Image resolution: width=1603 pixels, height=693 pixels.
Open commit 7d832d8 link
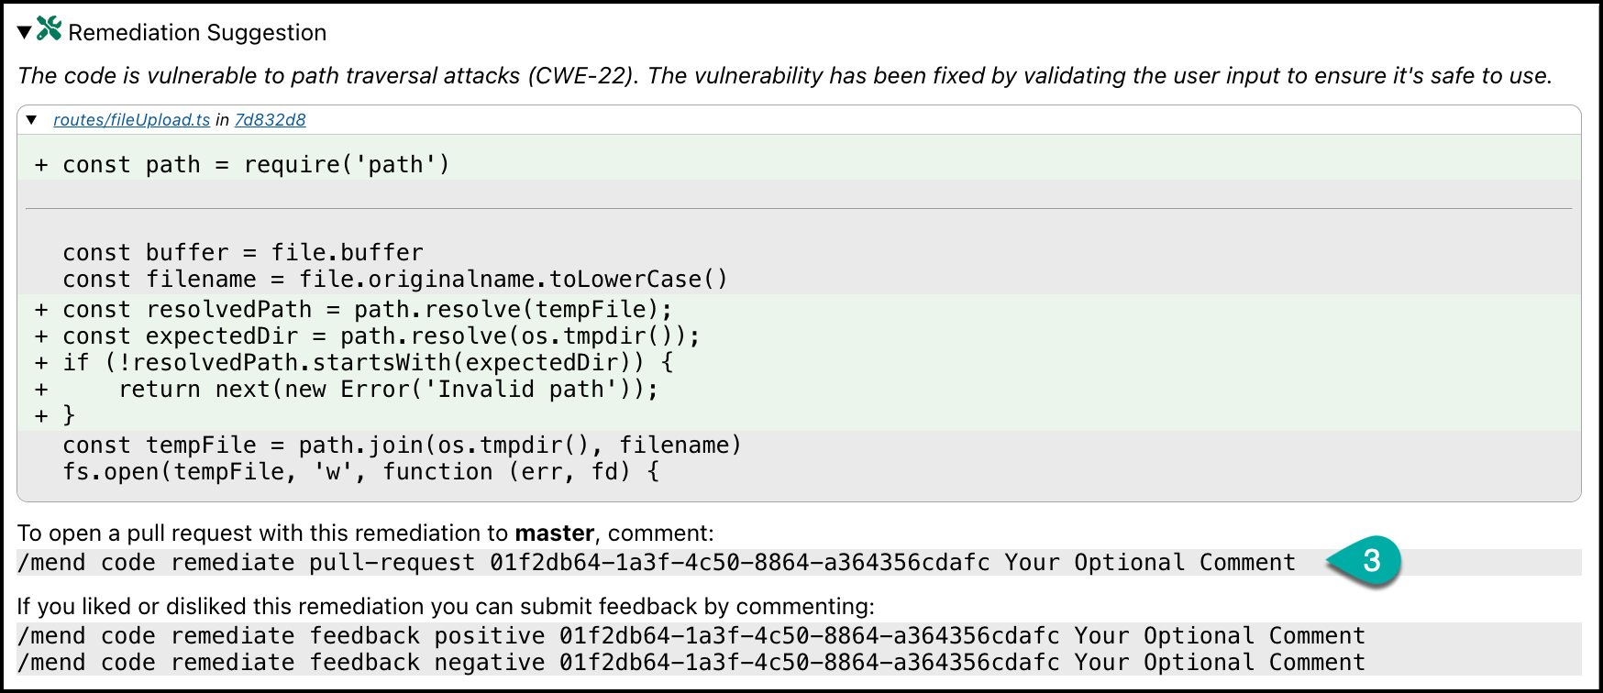point(270,120)
